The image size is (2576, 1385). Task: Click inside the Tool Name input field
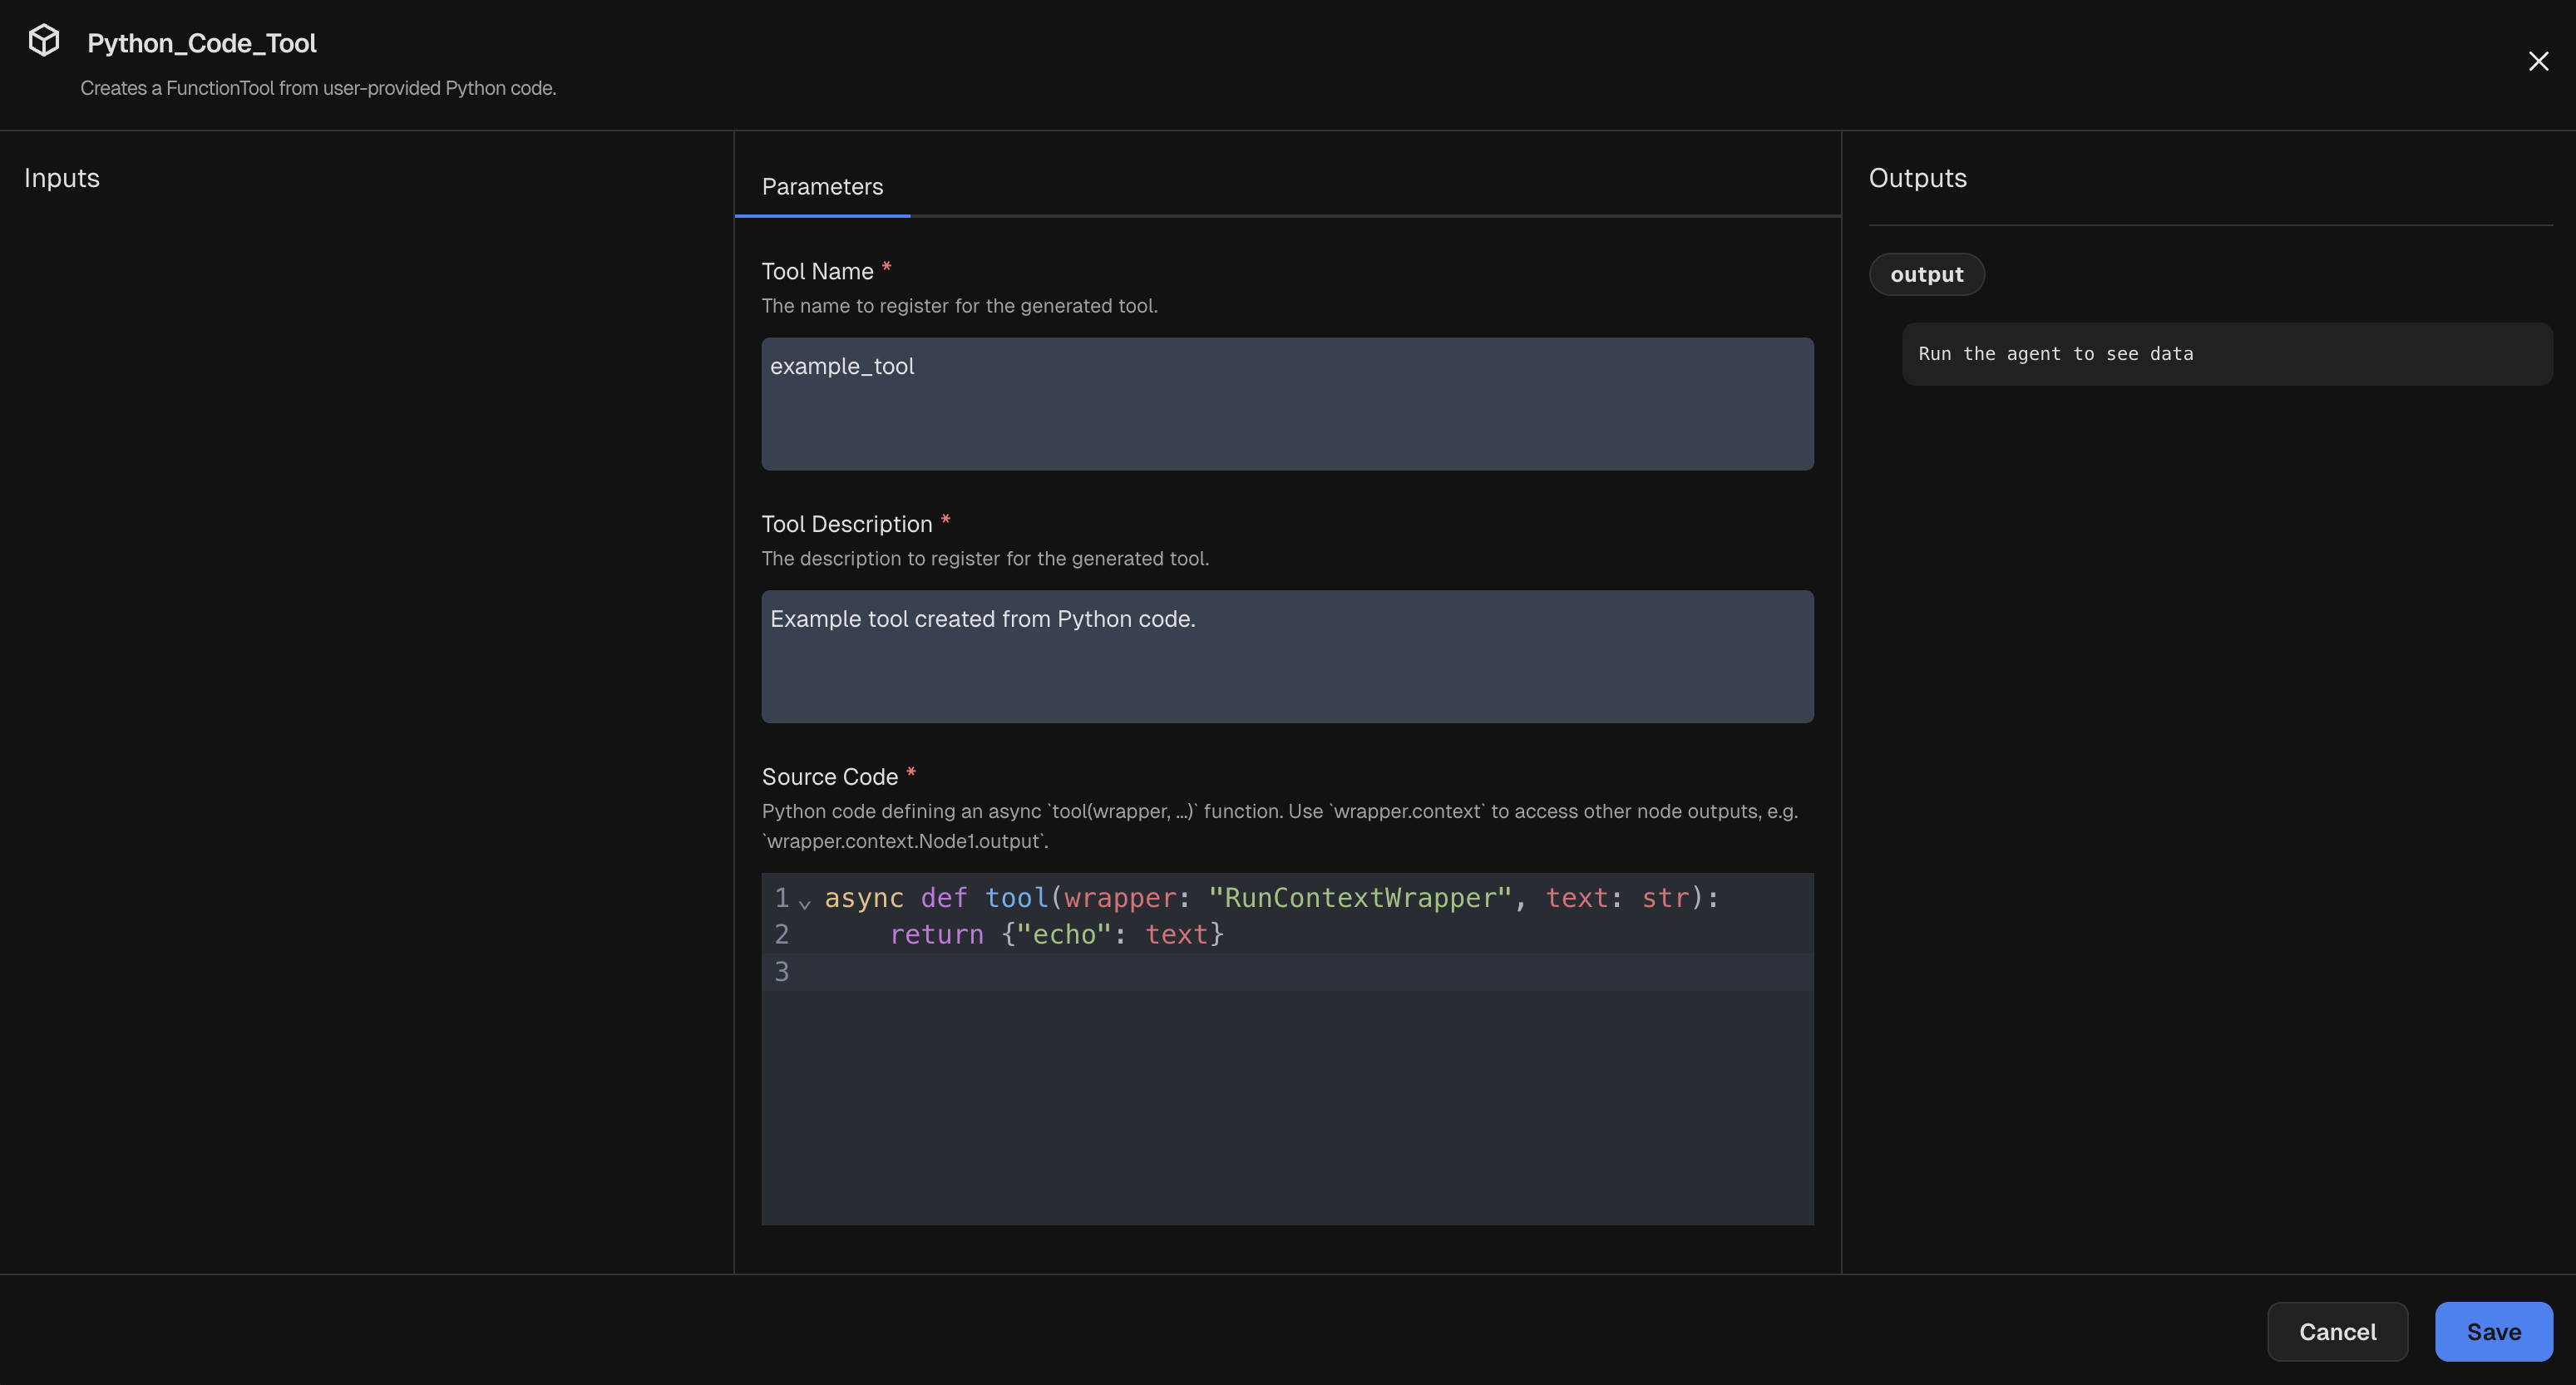click(x=1286, y=403)
